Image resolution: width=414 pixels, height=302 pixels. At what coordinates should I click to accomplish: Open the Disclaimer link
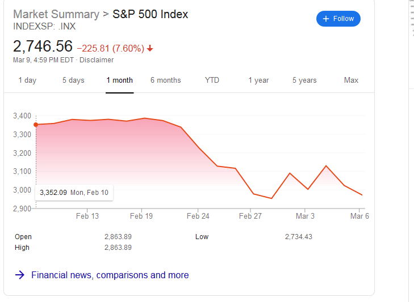97,60
